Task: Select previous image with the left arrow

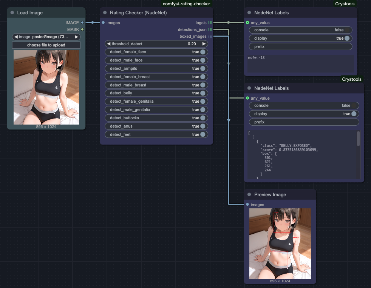Action: click(16, 37)
